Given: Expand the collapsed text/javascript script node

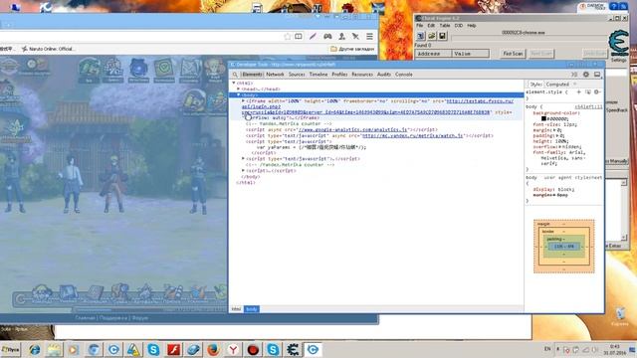Looking at the screenshot, I should tap(243, 159).
